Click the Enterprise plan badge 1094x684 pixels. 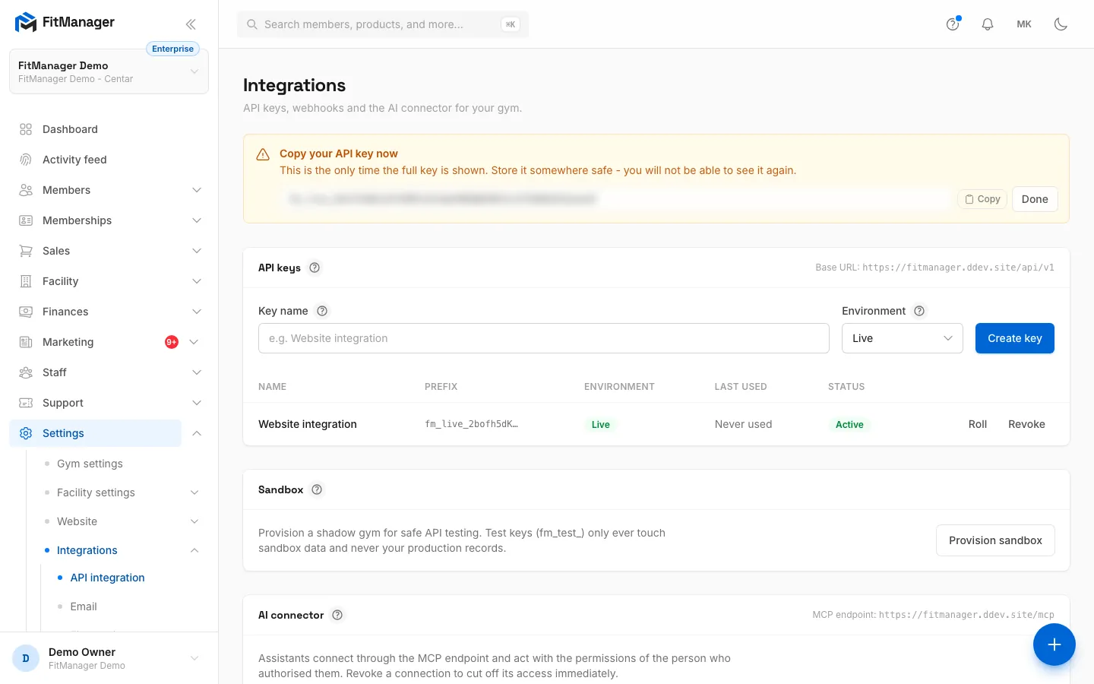172,49
